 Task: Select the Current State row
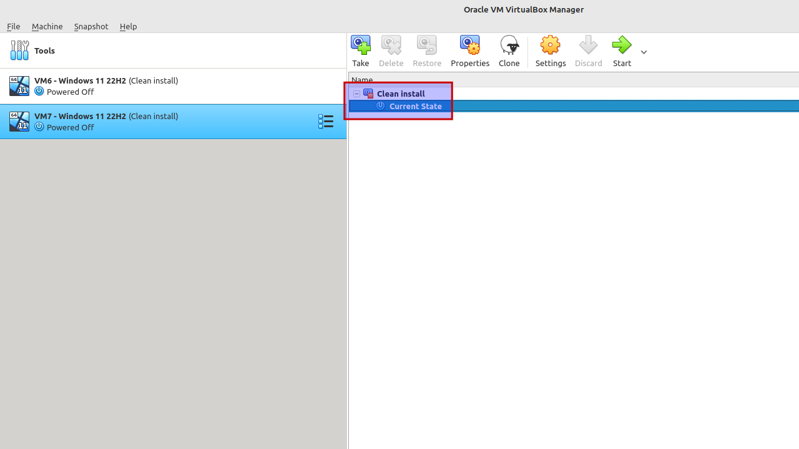574,106
